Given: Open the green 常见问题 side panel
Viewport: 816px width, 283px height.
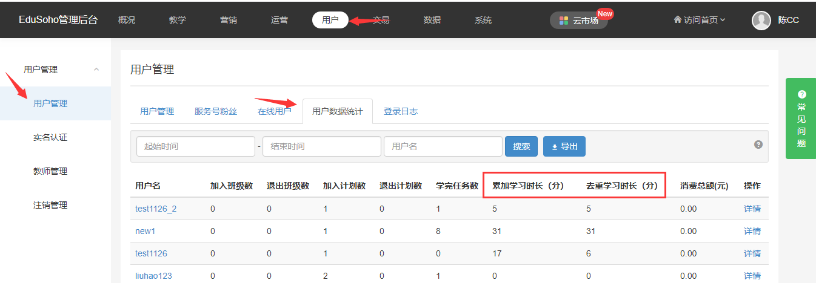Looking at the screenshot, I should 801,119.
